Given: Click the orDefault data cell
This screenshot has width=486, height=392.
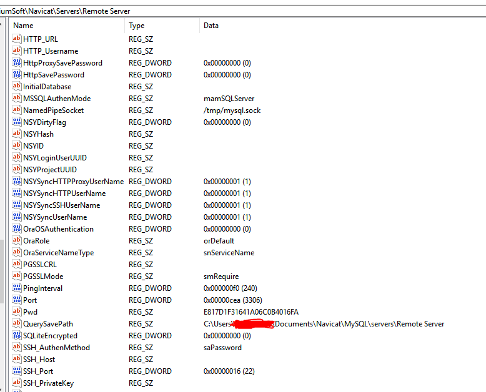Looking at the screenshot, I should tap(219, 241).
